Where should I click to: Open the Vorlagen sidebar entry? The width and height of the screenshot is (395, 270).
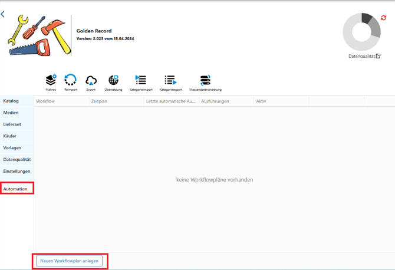click(x=12, y=148)
